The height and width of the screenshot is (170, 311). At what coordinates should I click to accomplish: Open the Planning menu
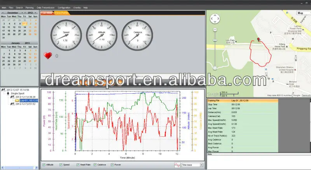[30, 8]
